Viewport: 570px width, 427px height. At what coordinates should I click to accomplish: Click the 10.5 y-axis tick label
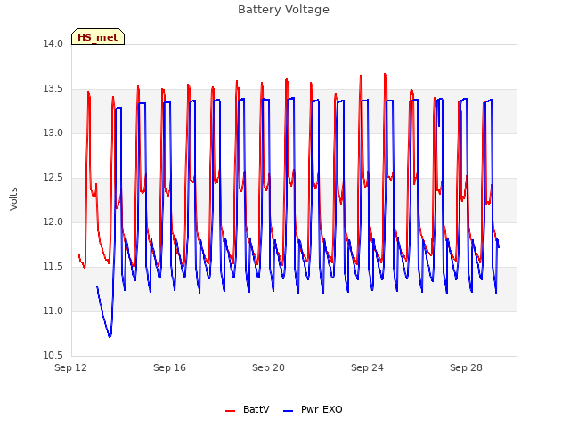tap(53, 356)
